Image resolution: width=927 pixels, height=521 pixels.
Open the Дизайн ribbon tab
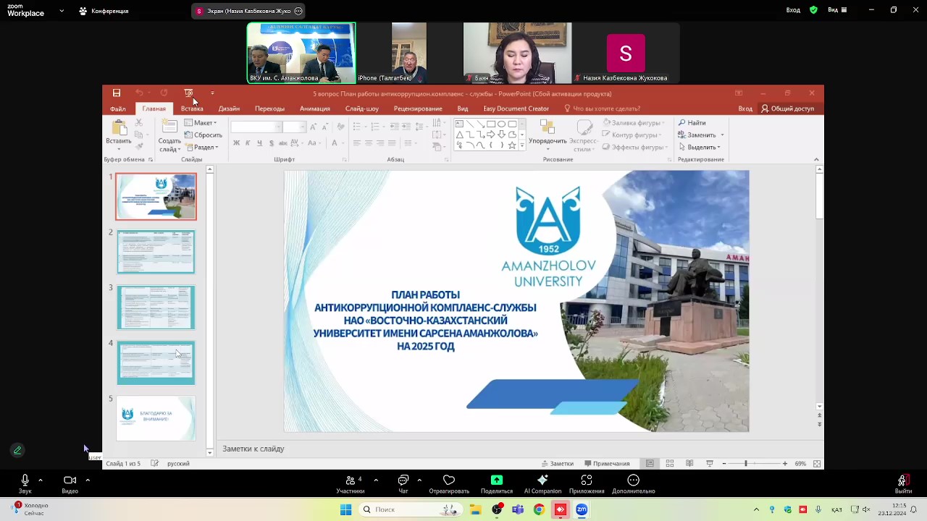pyautogui.click(x=229, y=109)
